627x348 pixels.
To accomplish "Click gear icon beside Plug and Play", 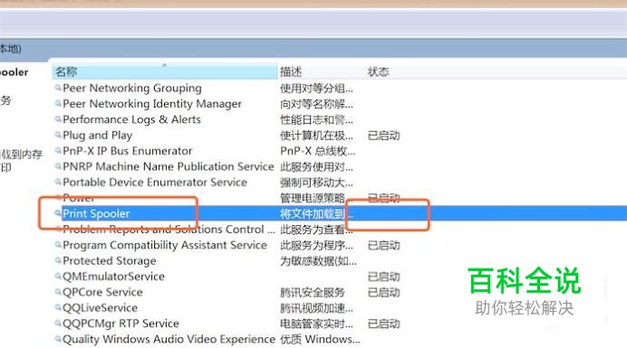I will (x=58, y=135).
